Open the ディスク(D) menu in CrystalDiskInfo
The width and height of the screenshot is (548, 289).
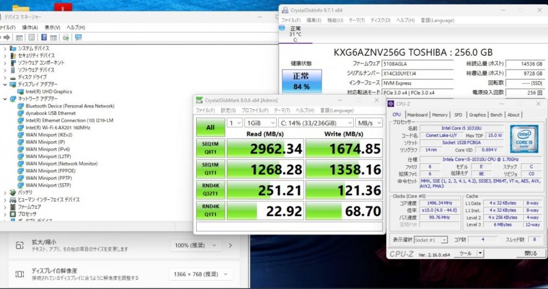[380, 20]
